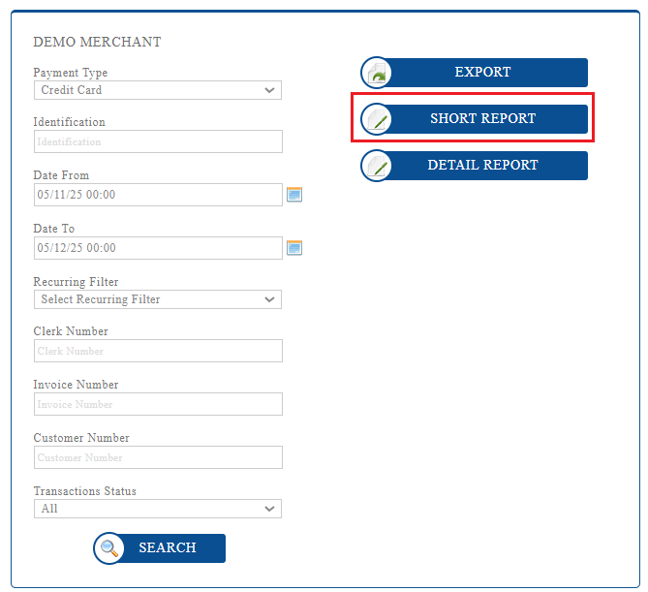Run the DETAIL REPORT via its label

click(482, 166)
